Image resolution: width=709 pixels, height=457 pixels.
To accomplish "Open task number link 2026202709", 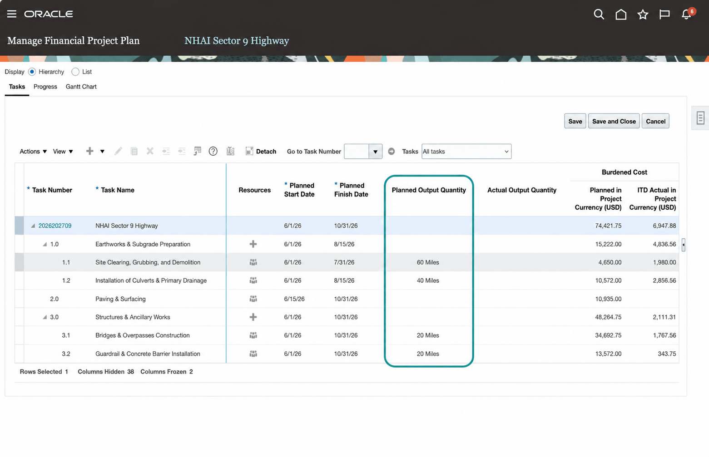I will [x=55, y=226].
